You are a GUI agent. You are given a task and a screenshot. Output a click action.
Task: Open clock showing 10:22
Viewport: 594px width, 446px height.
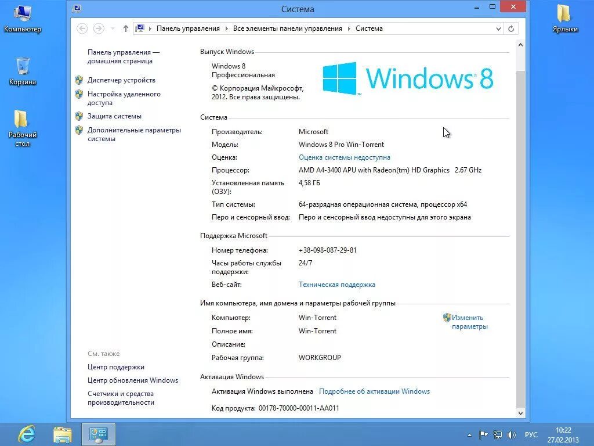[x=563, y=435]
